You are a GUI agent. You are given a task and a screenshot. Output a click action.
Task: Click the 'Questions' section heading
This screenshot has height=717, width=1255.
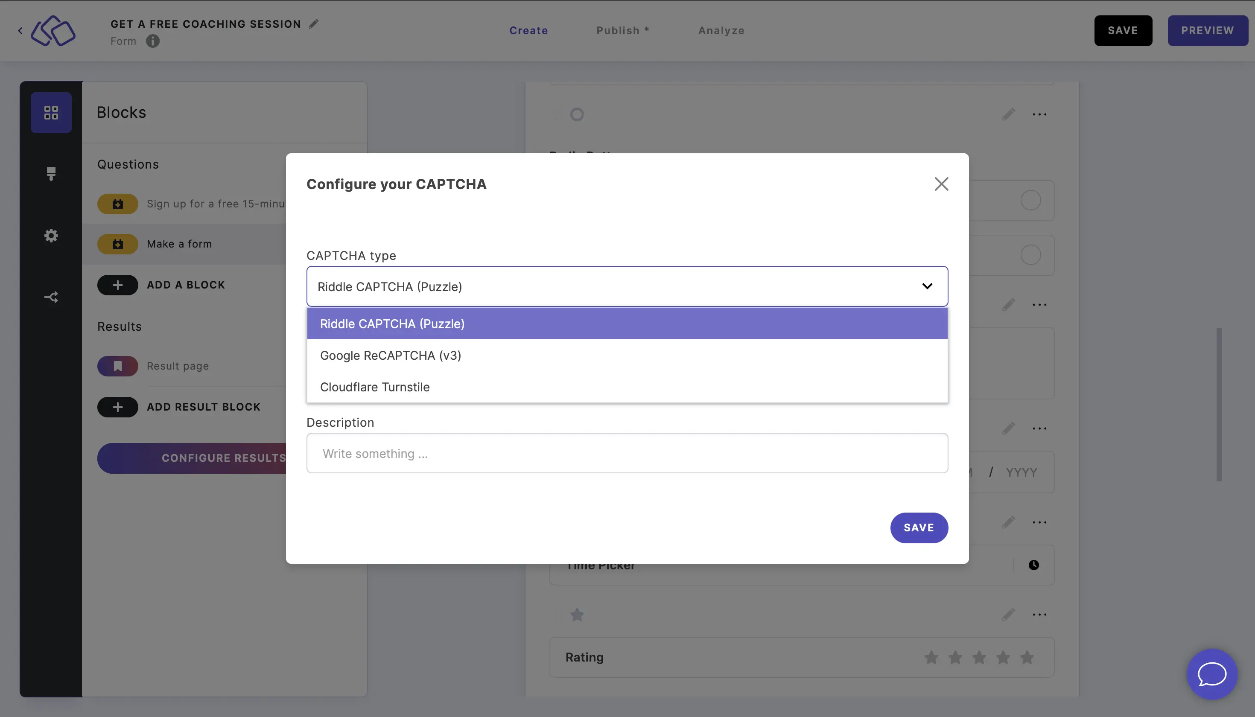pyautogui.click(x=128, y=164)
